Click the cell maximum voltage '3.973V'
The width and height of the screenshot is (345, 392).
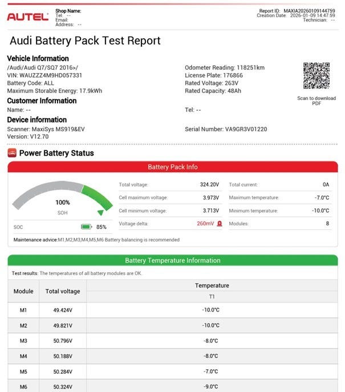point(210,198)
